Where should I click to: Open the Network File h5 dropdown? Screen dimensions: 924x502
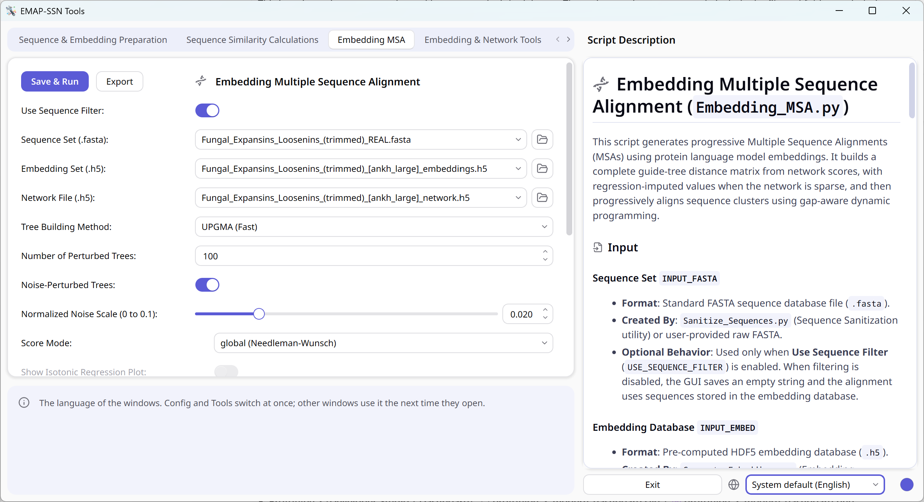coord(361,198)
